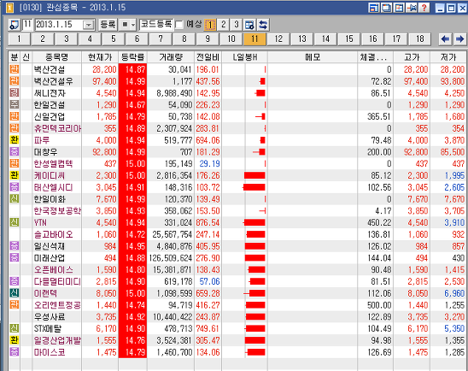Go to next tab page with the right arrow
468x371 pixels.
click(459, 38)
